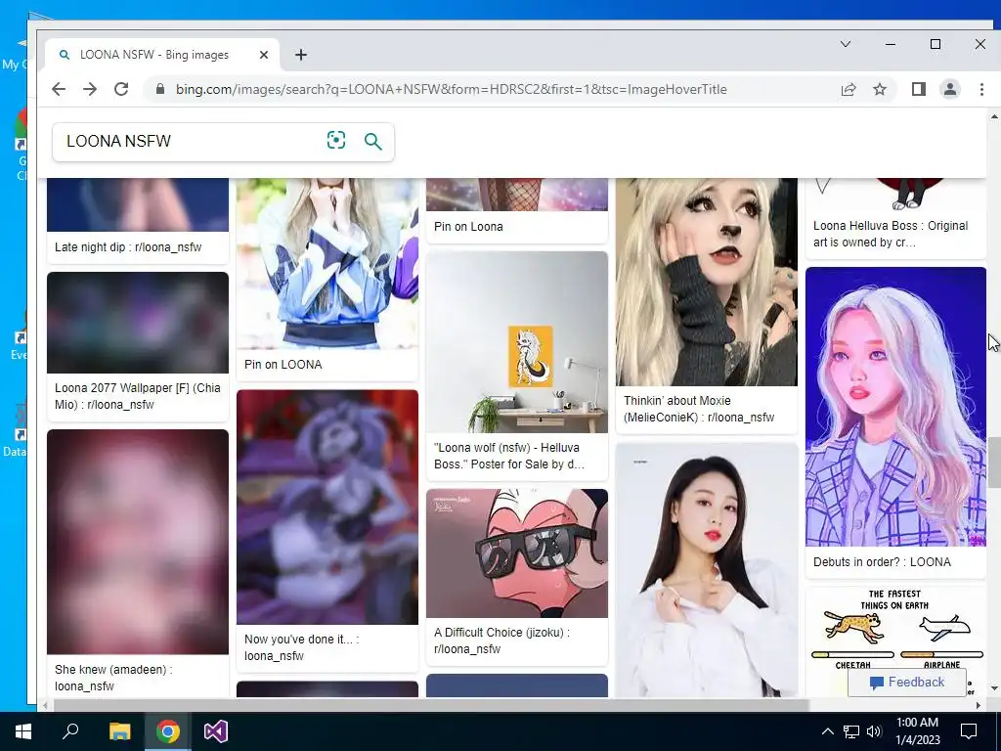Open a new tab with the plus button

[x=301, y=55]
